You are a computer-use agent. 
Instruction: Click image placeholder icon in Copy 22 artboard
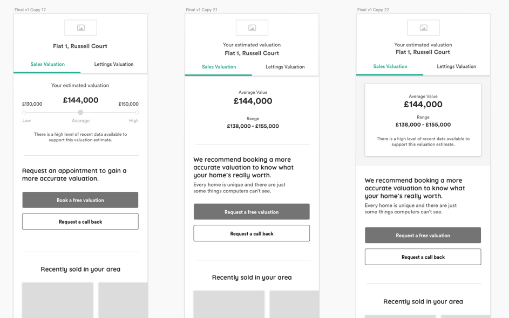click(x=423, y=27)
